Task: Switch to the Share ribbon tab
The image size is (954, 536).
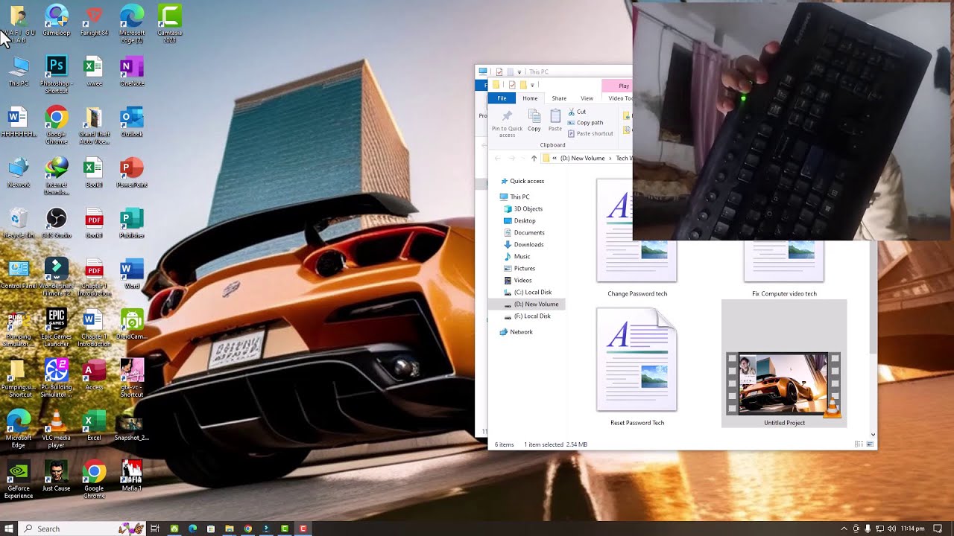Action: [559, 98]
